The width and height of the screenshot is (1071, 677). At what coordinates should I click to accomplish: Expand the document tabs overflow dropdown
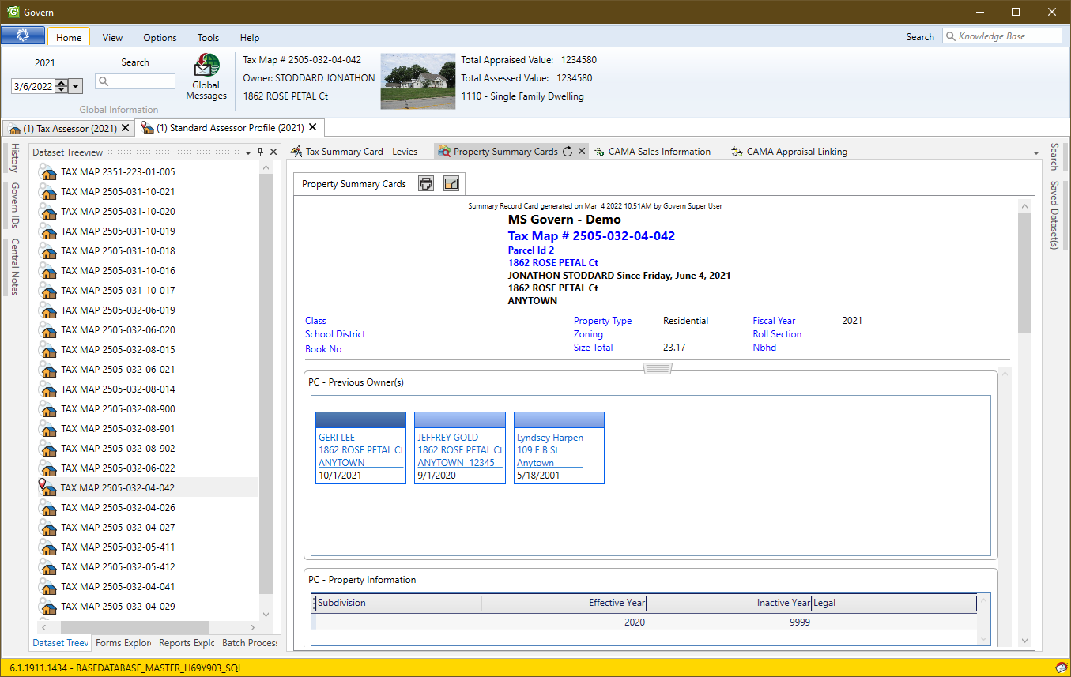point(1035,152)
